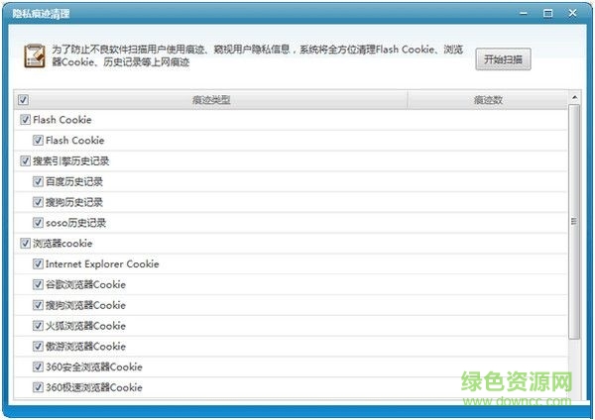Image resolution: width=595 pixels, height=420 pixels.
Task: Click the 开始扫描 button
Action: tap(503, 59)
